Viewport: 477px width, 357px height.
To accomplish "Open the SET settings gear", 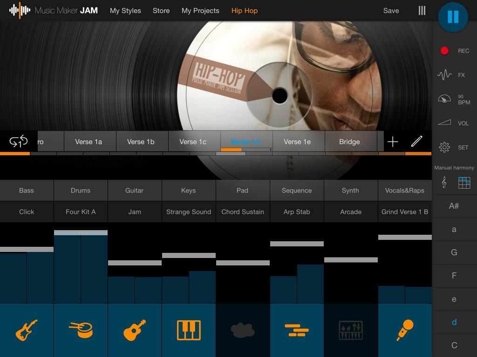I will [445, 147].
